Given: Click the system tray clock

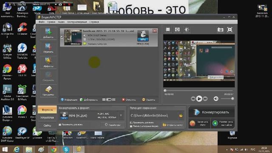Looking at the screenshot, I should click(264, 149).
